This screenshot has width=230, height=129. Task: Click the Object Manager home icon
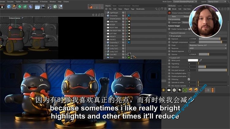(x=159, y=9)
